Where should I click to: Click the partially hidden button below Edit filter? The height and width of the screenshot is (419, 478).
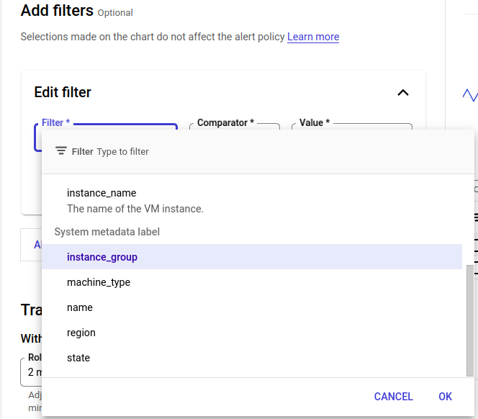31,244
